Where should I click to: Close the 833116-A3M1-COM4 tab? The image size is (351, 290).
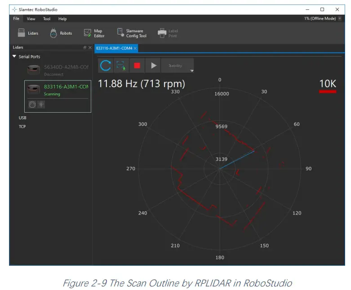[135, 48]
